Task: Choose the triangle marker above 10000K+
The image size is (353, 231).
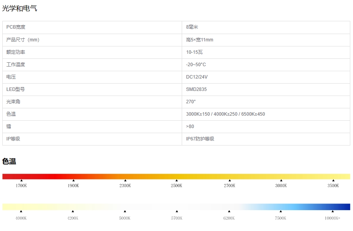Action: [x=333, y=211]
